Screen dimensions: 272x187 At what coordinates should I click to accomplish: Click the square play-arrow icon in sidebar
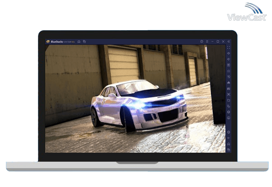click(x=229, y=65)
